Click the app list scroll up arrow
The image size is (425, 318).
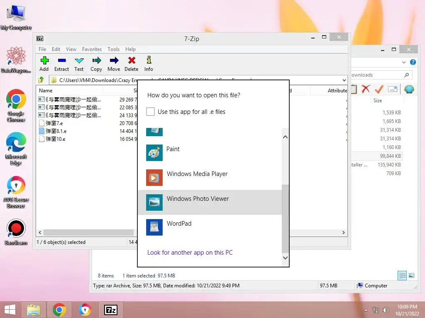pos(285,137)
